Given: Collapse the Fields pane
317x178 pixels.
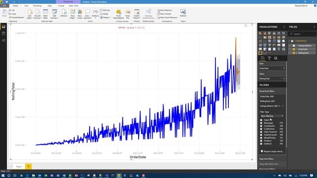Looking at the screenshot, I should pos(314,27).
